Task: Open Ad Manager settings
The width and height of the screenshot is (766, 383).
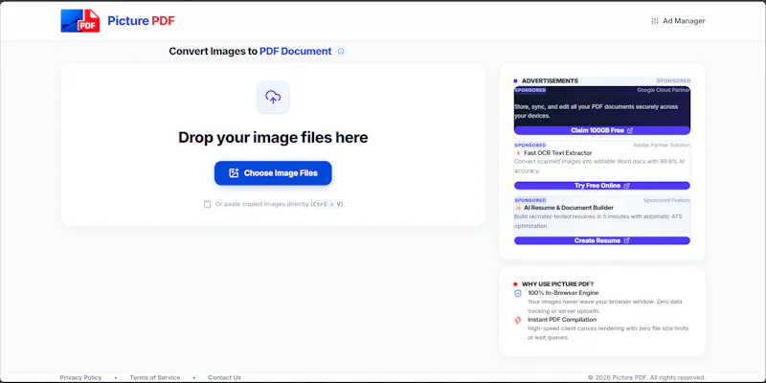Action: pyautogui.click(x=678, y=21)
